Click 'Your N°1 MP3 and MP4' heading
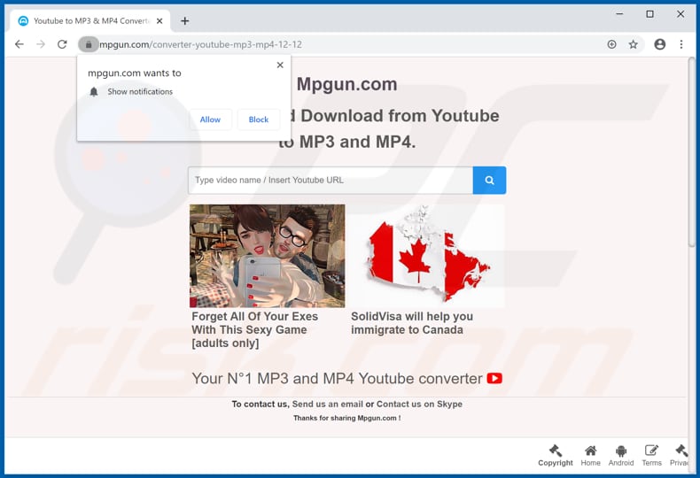 click(x=337, y=379)
